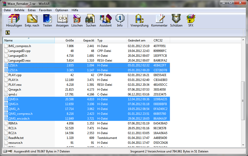Image resolution: width=248 pixels, height=156 pixels.
Task: Open the Suchen search tool
Action: 91,20
